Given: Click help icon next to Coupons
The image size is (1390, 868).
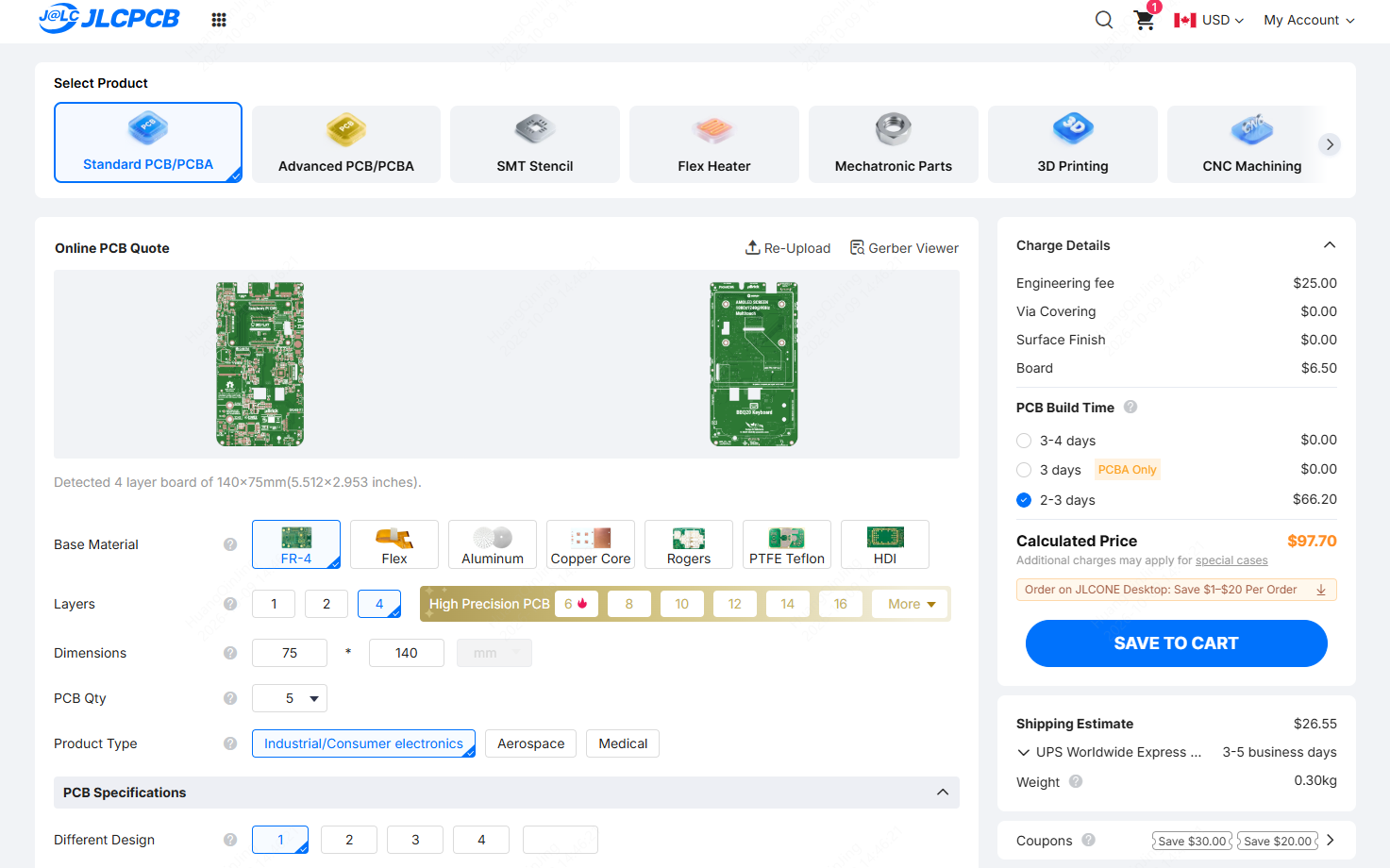Looking at the screenshot, I should 1089,840.
